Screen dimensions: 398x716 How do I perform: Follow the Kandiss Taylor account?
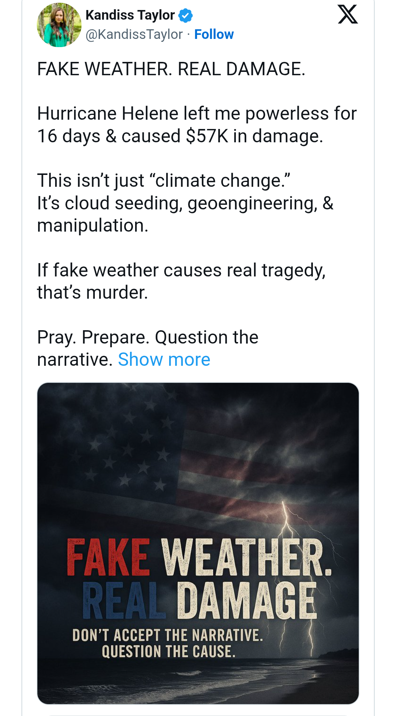214,34
